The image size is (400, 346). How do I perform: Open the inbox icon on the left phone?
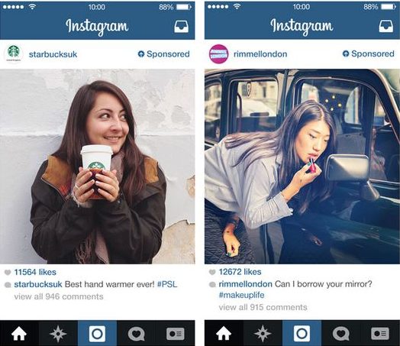click(x=182, y=26)
